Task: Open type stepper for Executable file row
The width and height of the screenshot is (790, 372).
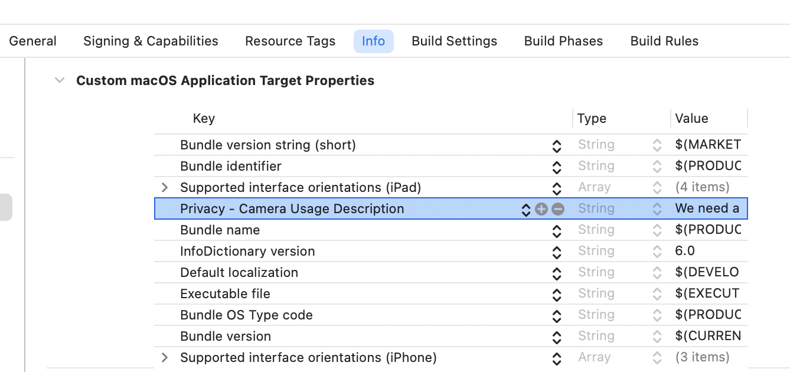Action: tap(657, 295)
